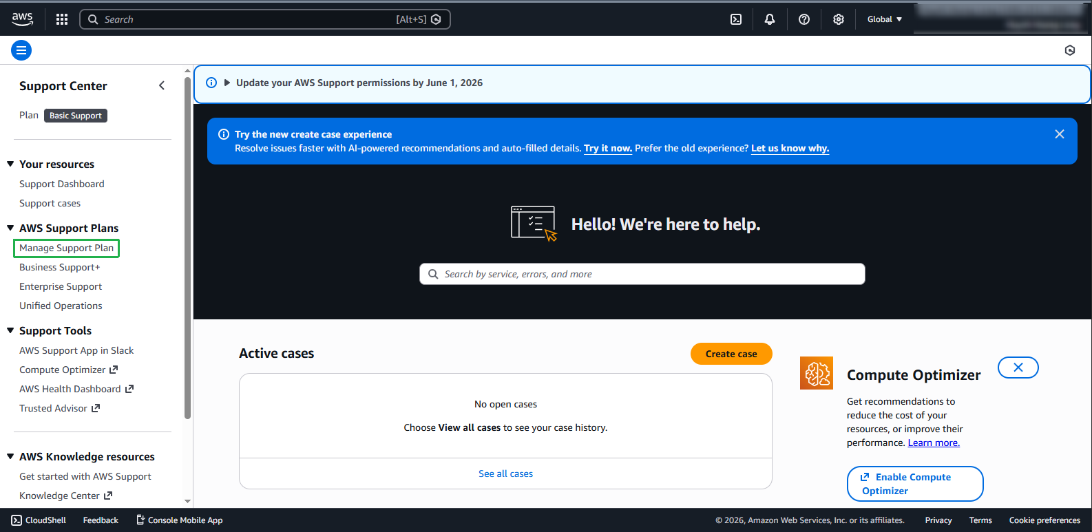This screenshot has height=532, width=1092.
Task: Click the Basic Support plan badge
Action: [x=76, y=116]
